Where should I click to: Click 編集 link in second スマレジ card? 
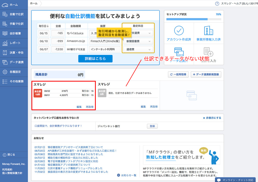(143, 107)
